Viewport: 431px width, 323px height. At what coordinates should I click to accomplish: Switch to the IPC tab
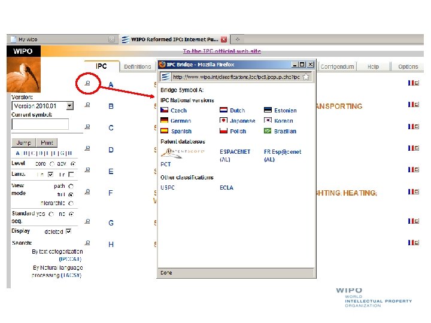point(101,66)
